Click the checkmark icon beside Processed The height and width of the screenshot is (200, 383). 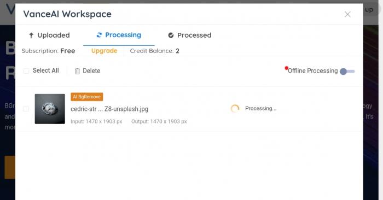[x=171, y=36]
